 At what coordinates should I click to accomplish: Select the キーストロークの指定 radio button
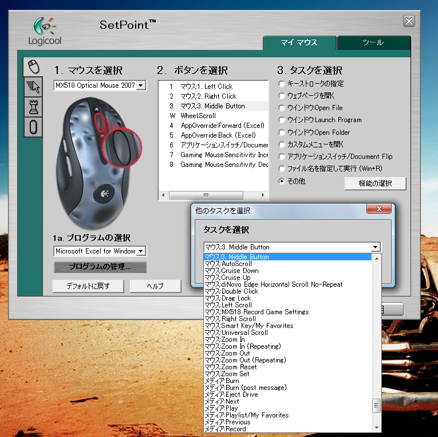[x=282, y=83]
